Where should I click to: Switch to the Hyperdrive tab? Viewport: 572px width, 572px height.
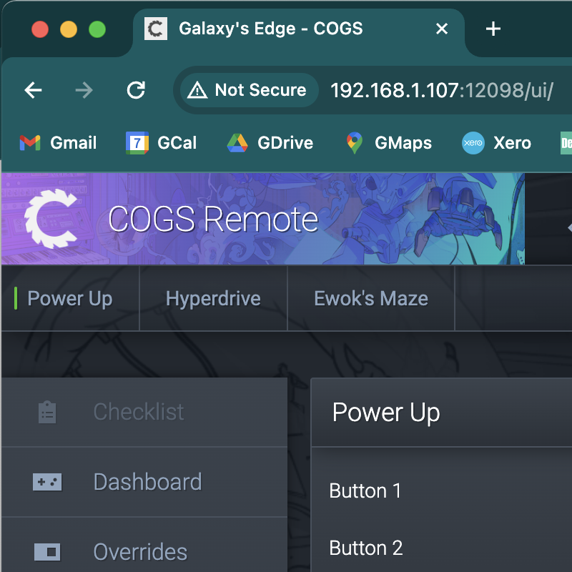point(213,298)
